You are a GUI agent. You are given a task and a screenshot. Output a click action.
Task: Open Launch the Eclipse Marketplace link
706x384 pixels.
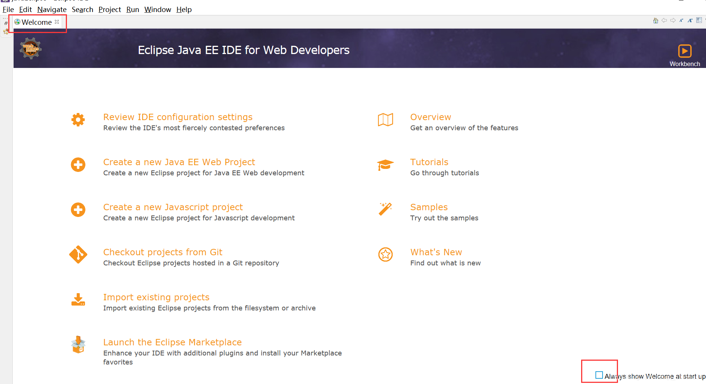pyautogui.click(x=173, y=342)
